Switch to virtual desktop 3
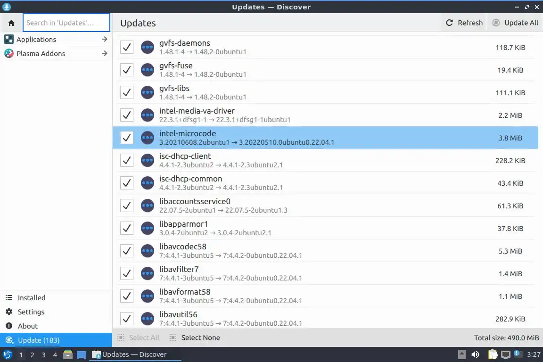The width and height of the screenshot is (543, 362). 44,355
